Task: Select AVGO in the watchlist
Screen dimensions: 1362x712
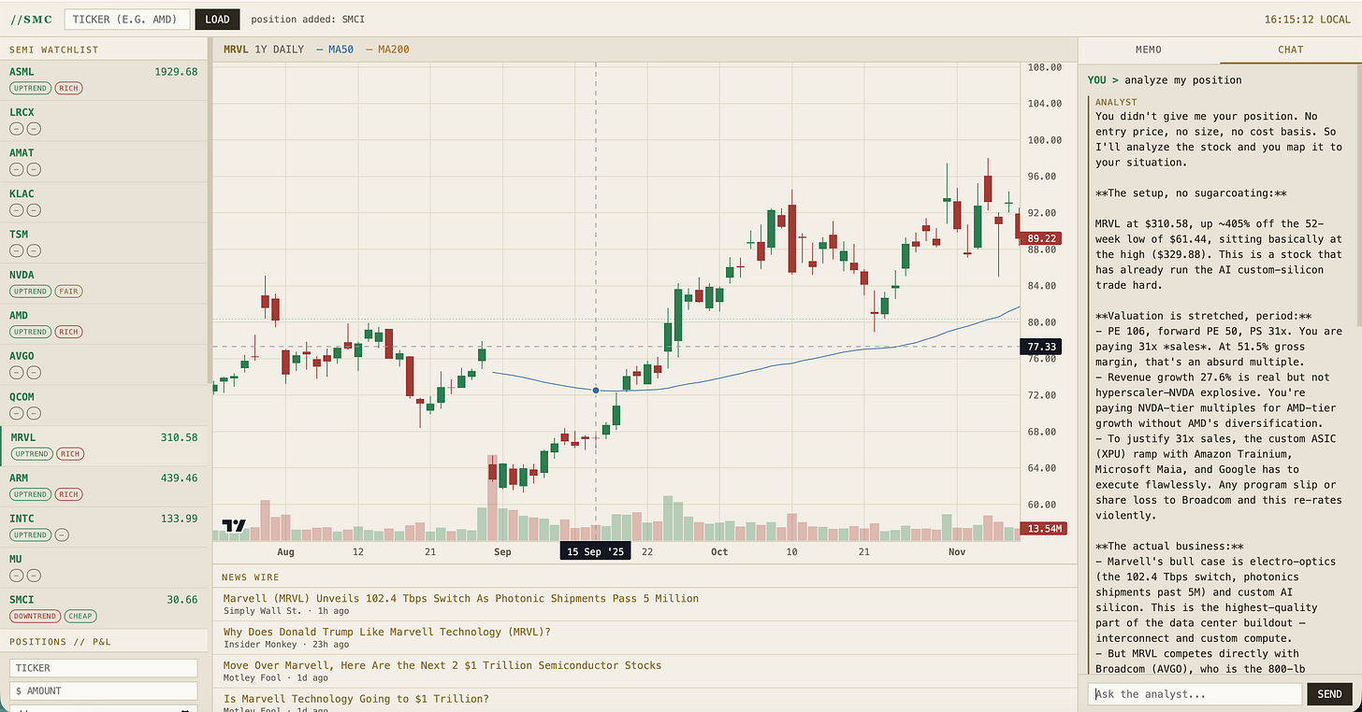Action: (103, 364)
